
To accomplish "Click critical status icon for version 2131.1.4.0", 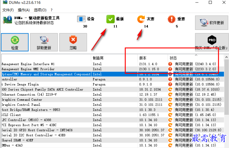I will (x=170, y=64).
